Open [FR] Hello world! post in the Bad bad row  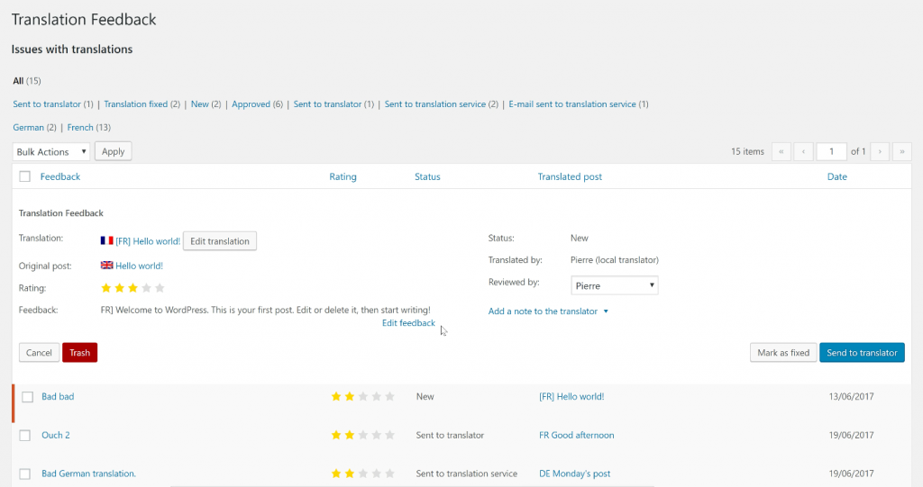tap(571, 396)
